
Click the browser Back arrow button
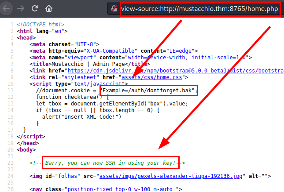coord(6,8)
